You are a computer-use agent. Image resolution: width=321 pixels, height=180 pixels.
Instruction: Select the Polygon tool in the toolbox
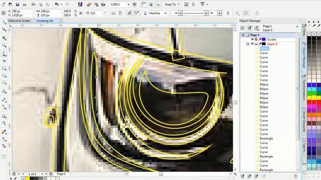(x=4, y=82)
